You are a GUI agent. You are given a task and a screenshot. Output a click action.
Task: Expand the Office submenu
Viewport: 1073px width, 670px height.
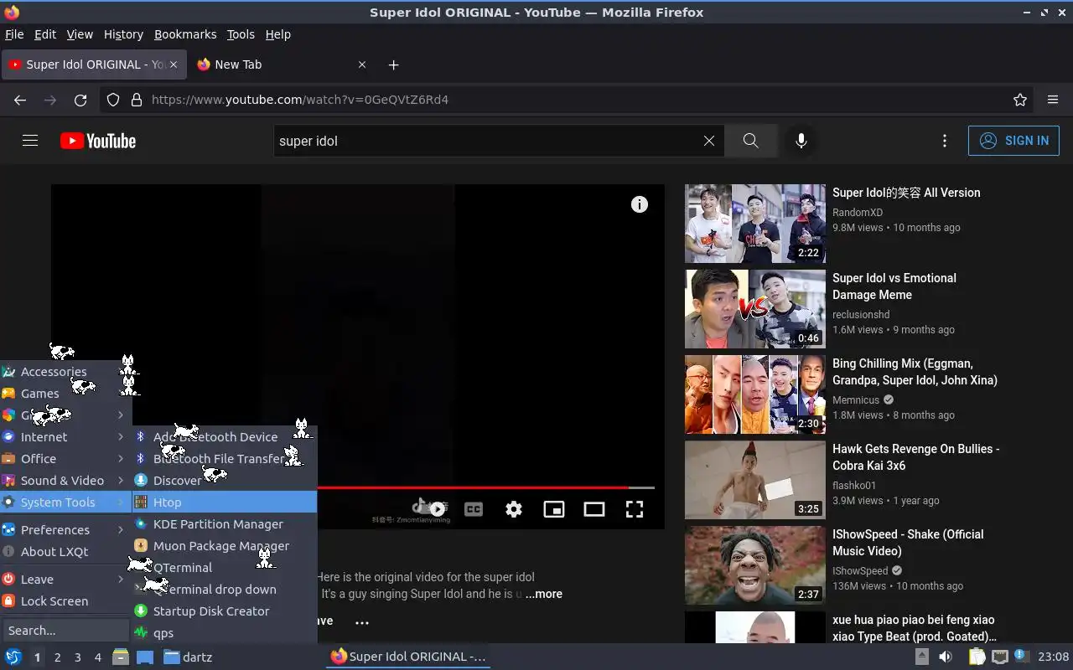(x=66, y=458)
